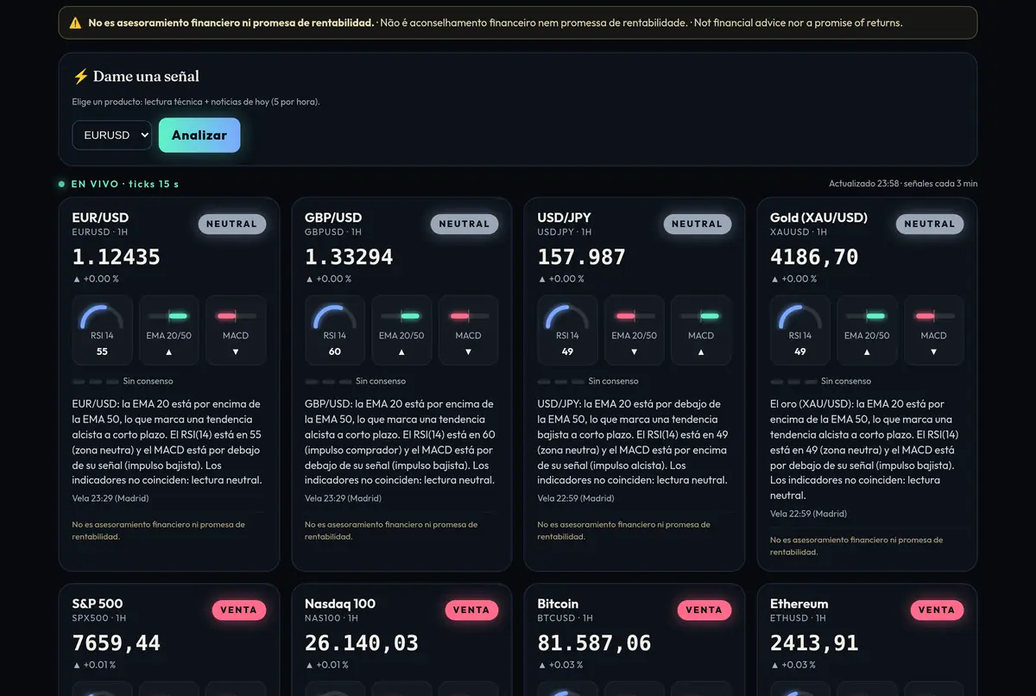Image resolution: width=1036 pixels, height=696 pixels.
Task: Click the S&P 500 card title
Action: 98,604
